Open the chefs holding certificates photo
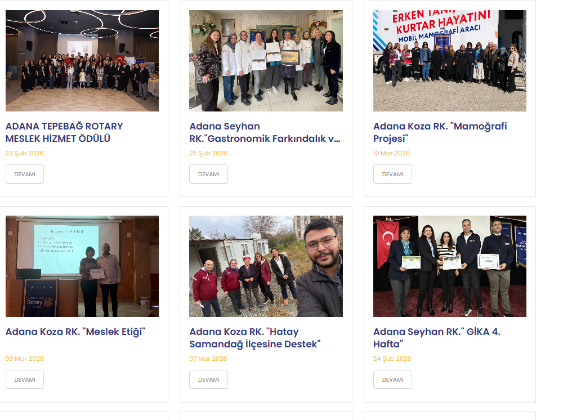563x420 pixels. point(266,61)
